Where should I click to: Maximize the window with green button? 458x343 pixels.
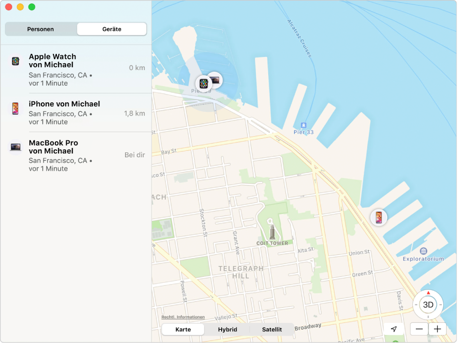[x=32, y=7]
